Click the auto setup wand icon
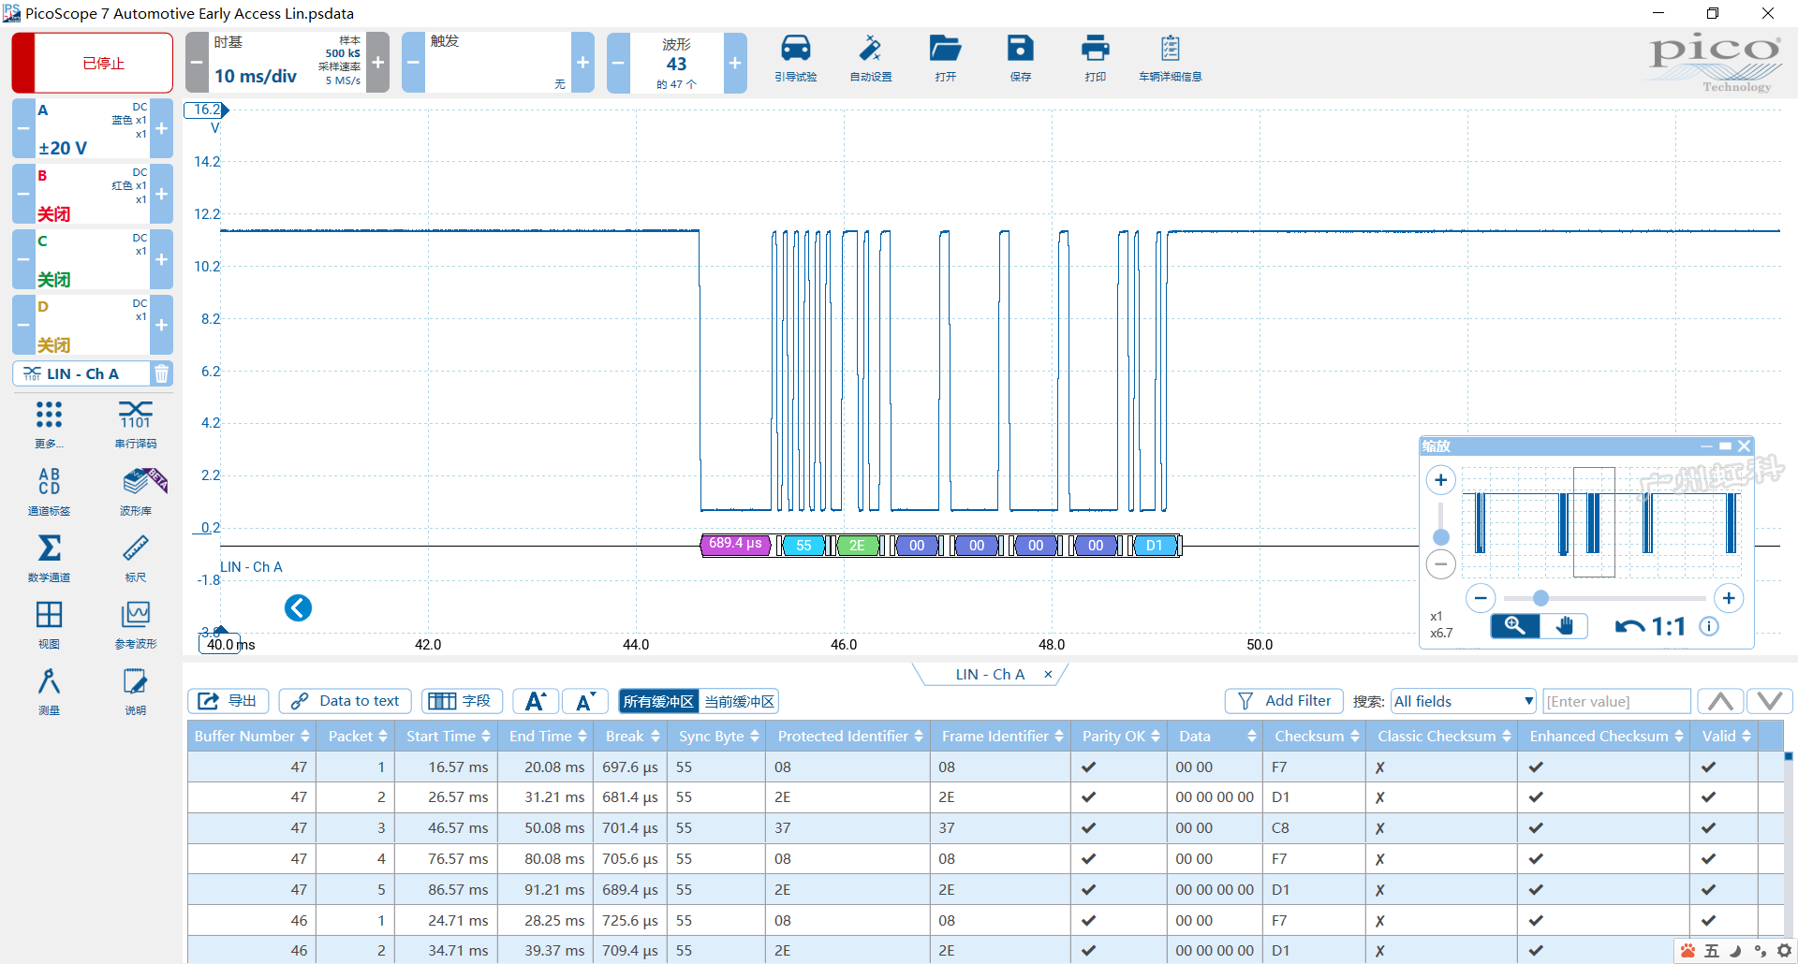Viewport: 1798px width, 964px height. [870, 58]
